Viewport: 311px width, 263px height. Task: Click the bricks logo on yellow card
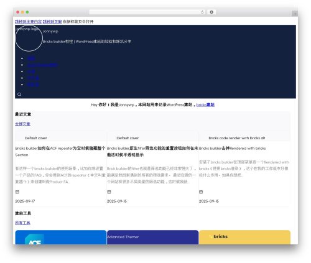(x=218, y=237)
